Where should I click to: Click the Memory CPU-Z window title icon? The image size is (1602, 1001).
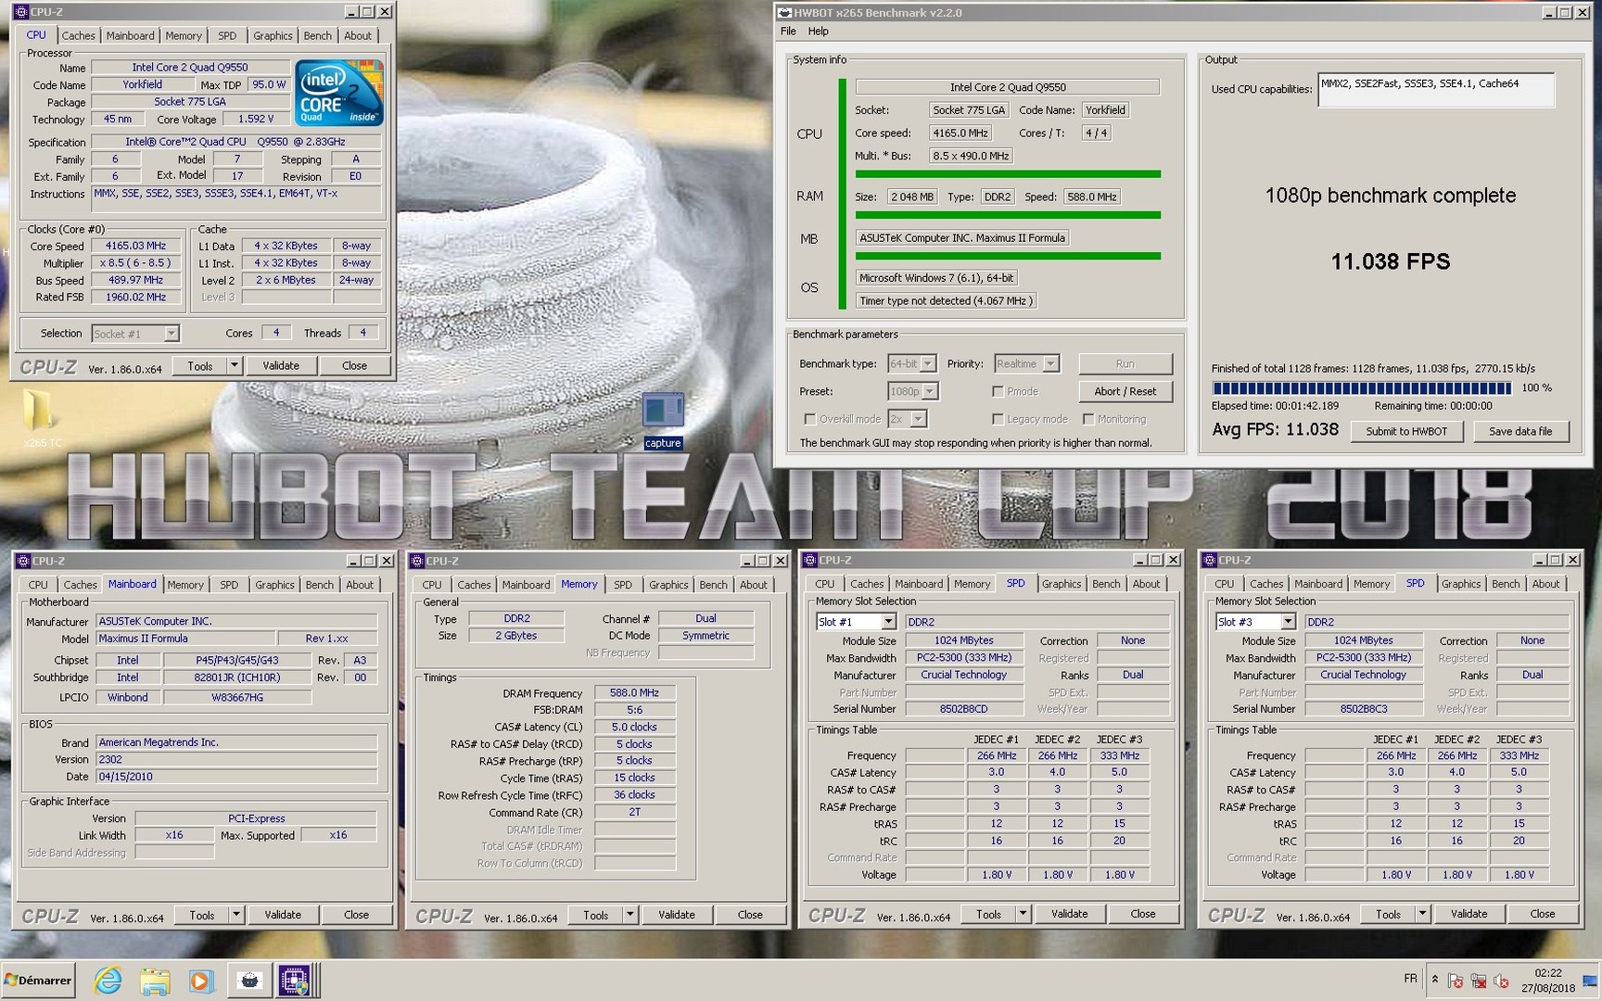pyautogui.click(x=417, y=561)
